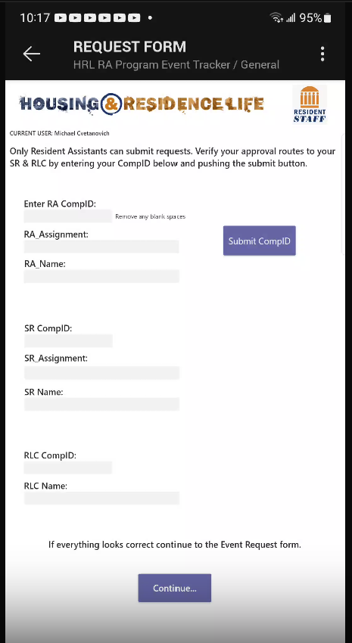
Task: Focus the Enter RA CompID field
Action: point(67,216)
